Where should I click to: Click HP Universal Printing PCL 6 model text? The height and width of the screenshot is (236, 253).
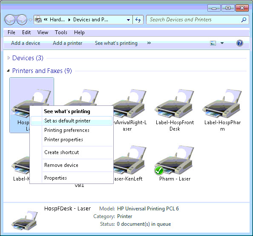148,209
